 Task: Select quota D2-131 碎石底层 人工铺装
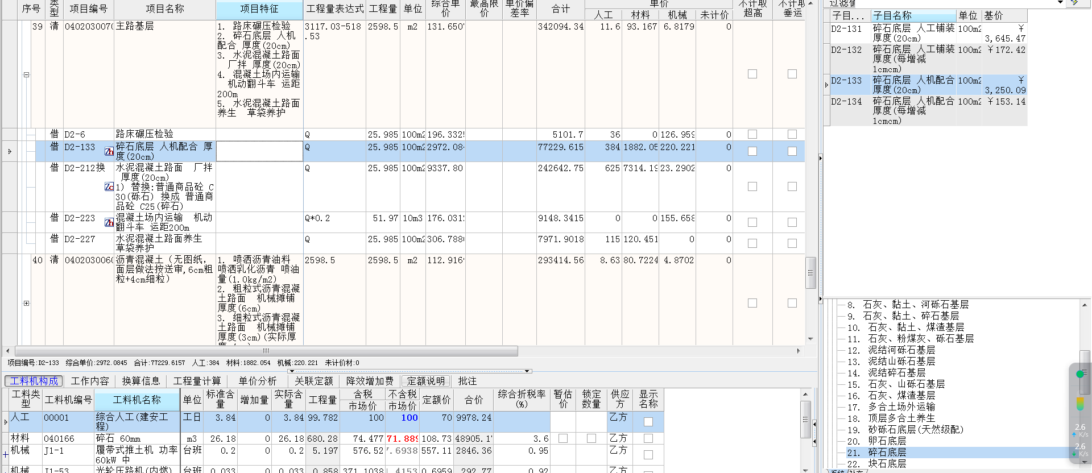point(928,33)
